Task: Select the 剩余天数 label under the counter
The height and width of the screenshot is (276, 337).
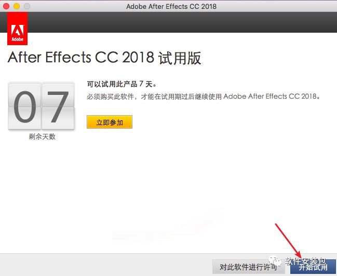Action: [x=42, y=136]
